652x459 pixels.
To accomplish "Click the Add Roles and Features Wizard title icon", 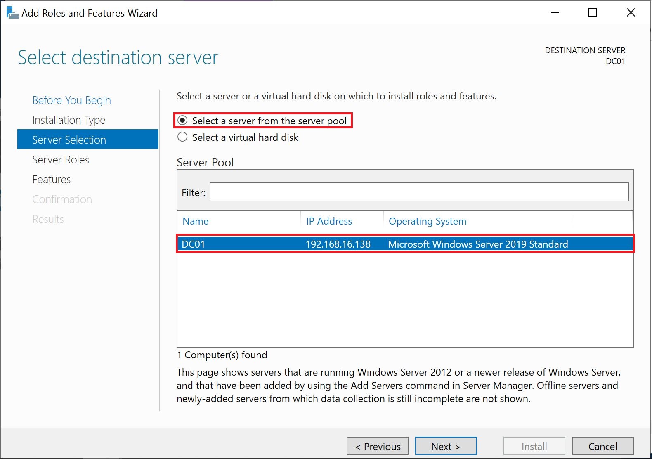I will [12, 13].
